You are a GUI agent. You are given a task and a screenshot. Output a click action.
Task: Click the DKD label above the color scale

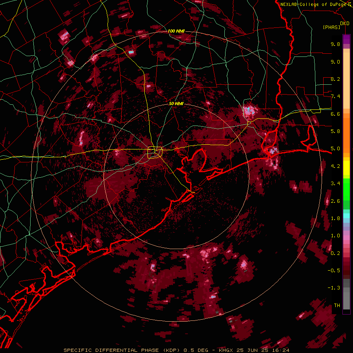click(x=345, y=24)
